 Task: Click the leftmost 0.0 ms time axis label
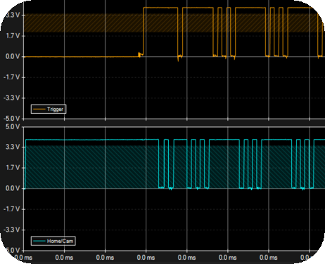[23, 258]
